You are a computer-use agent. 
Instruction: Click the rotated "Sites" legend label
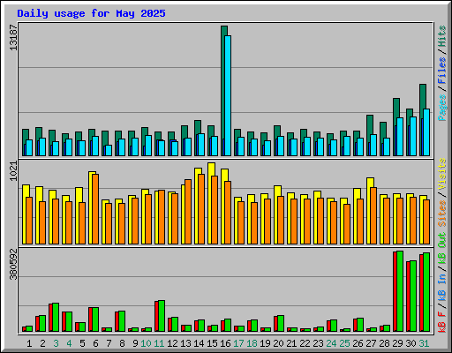[442, 214]
